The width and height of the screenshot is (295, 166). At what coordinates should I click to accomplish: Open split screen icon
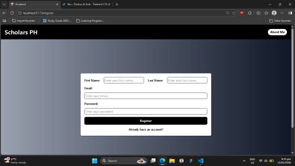click(x=259, y=13)
